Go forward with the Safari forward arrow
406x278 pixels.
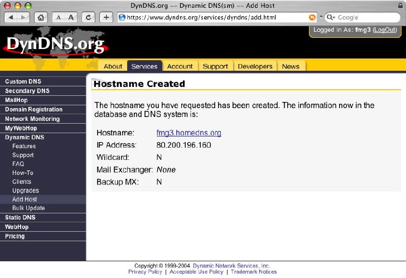23,17
